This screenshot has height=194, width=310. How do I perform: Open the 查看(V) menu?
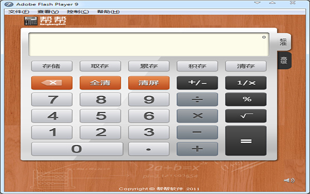point(48,12)
